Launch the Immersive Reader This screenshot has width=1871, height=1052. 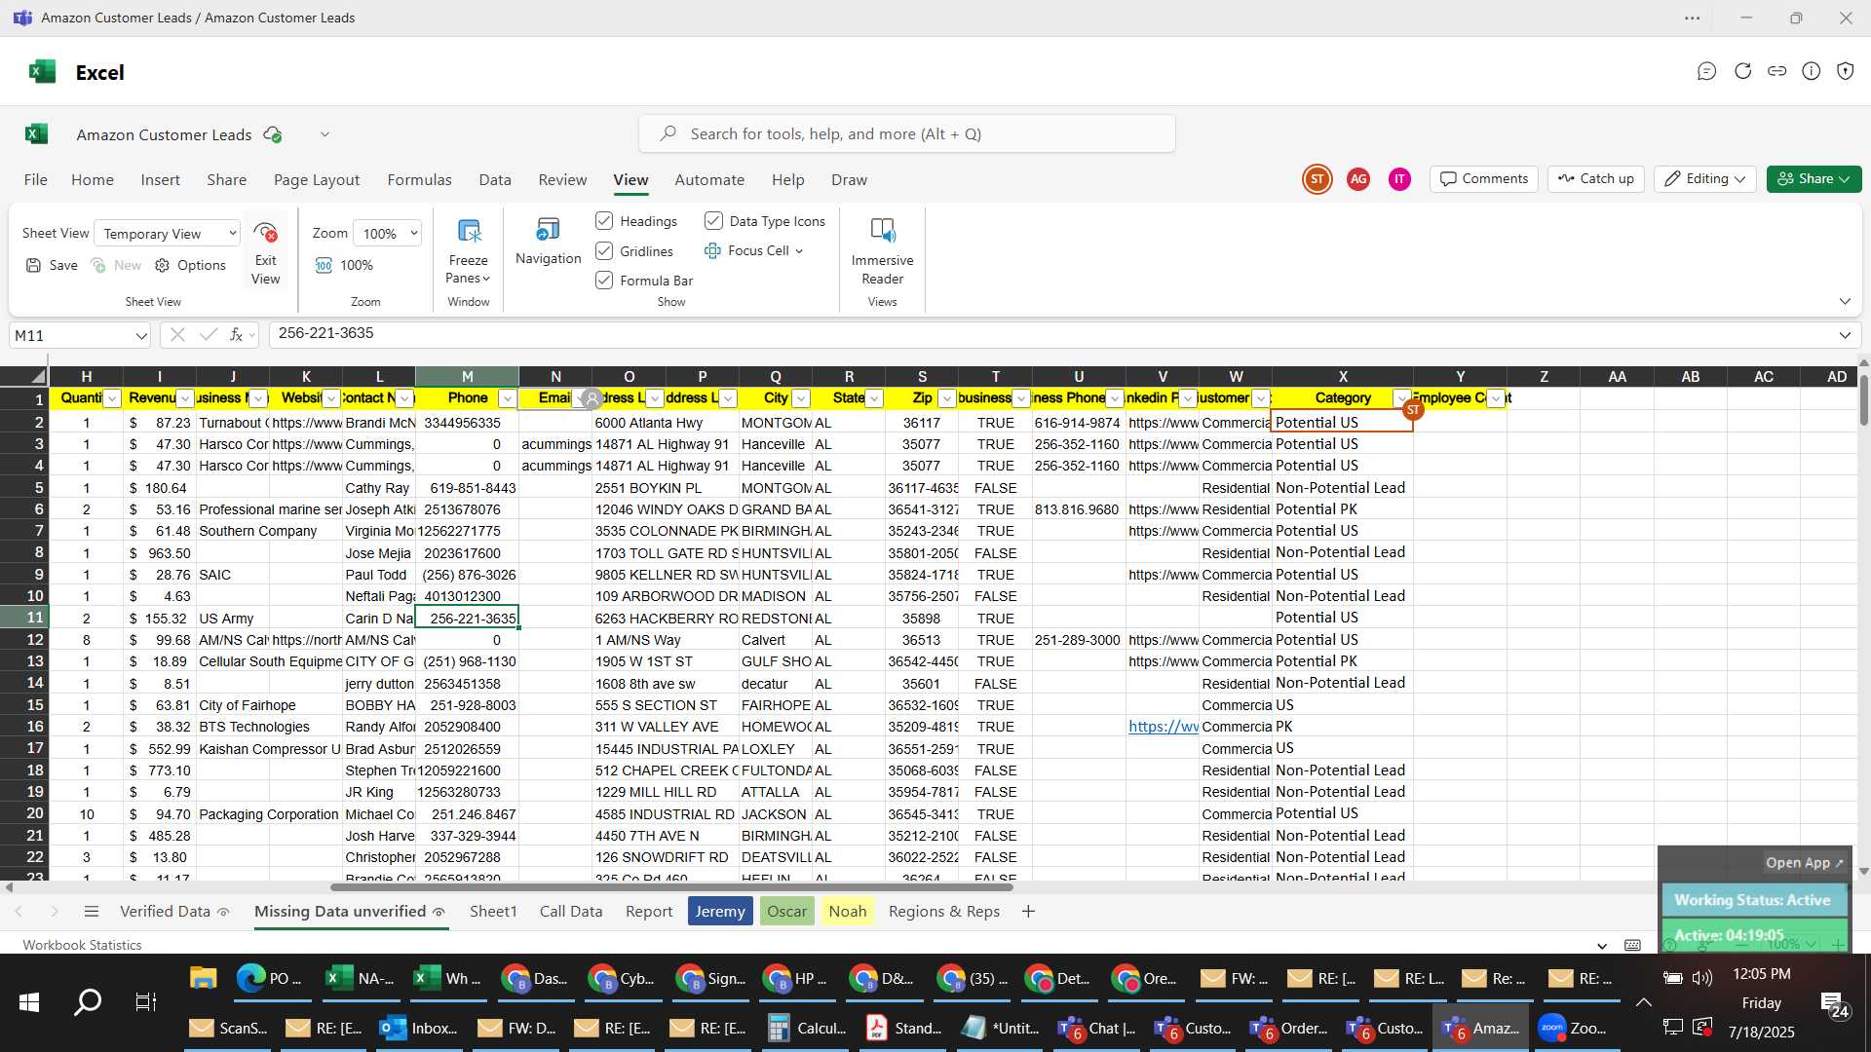click(882, 252)
